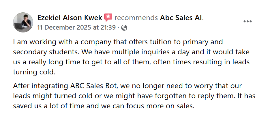
Task: Open the Ezekiel Alson Kwek name link
Action: click(x=70, y=18)
